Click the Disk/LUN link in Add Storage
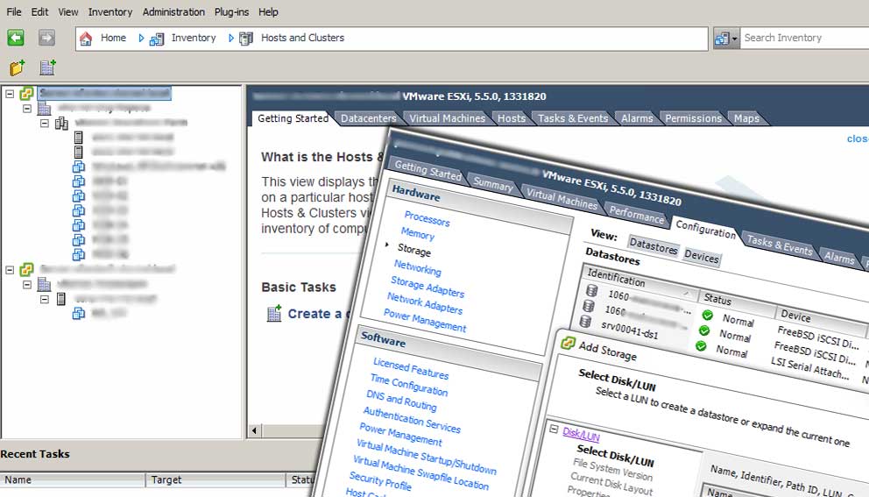The image size is (869, 497). click(581, 434)
